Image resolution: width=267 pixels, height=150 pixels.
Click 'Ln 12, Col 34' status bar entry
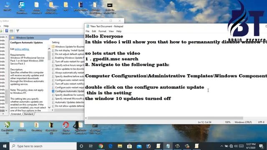point(204,122)
